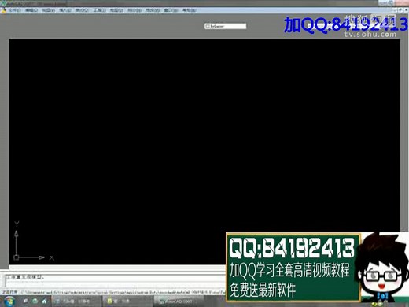This screenshot has height=307, width=409.
Task: Open the 格式(O) Format menu
Action: tap(82, 10)
